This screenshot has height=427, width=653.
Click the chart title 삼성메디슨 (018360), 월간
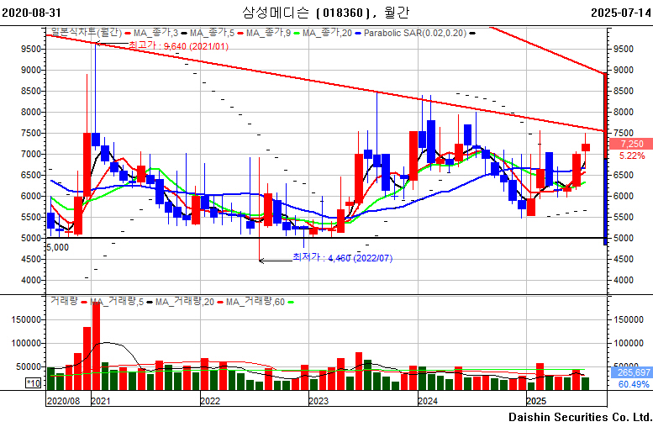tap(326, 13)
